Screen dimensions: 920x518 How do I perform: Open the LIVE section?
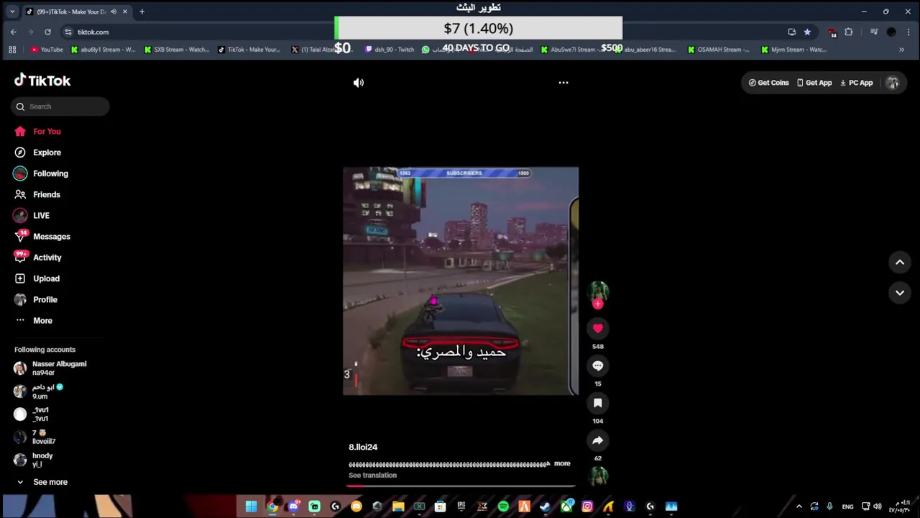pos(32,215)
